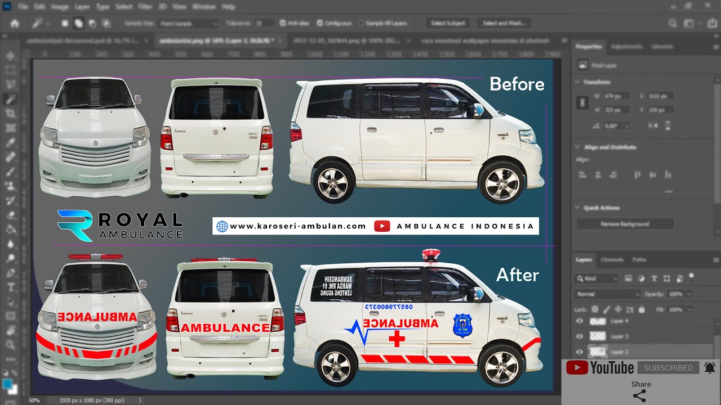
Task: Select the Lasso tool
Action: (x=10, y=85)
